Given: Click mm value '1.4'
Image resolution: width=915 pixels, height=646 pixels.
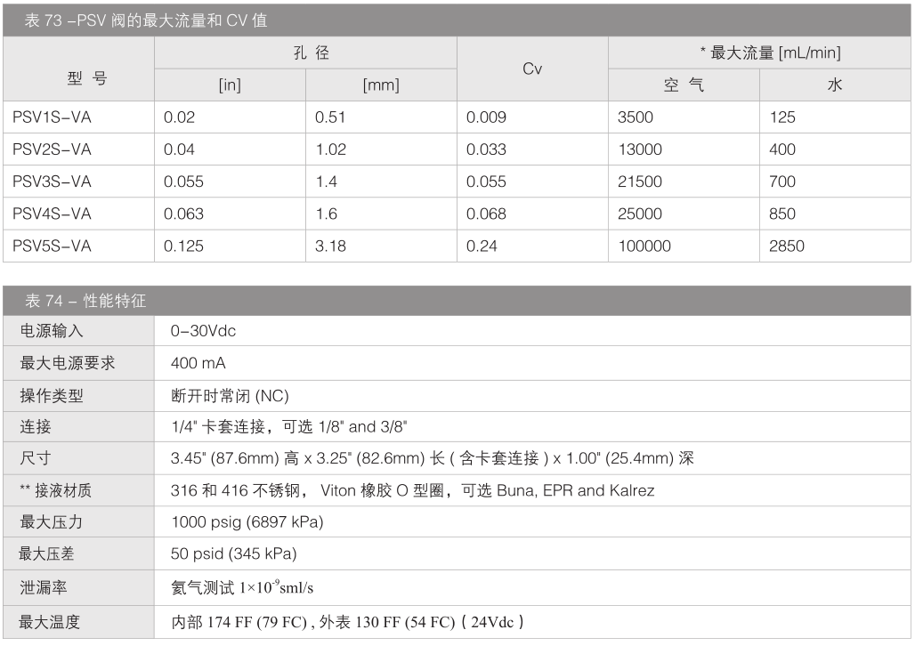Looking at the screenshot, I should coord(326,182).
